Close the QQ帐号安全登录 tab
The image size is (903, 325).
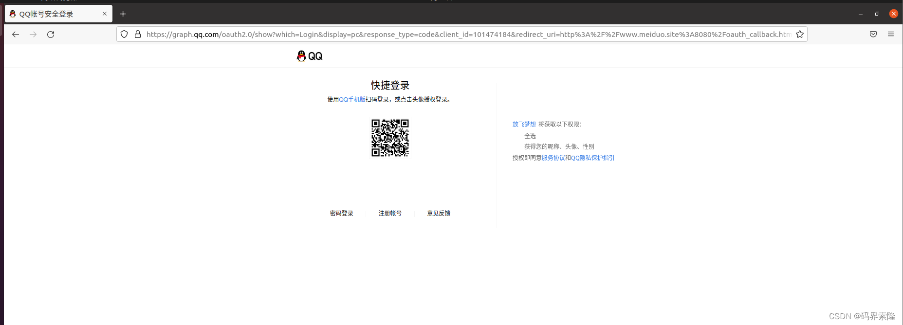[105, 14]
